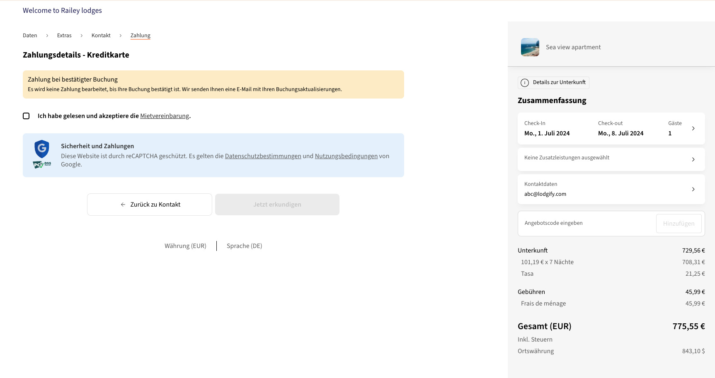715x378 pixels.
Task: Accept the Mietvereinbarung checkbox
Action: pos(26,116)
